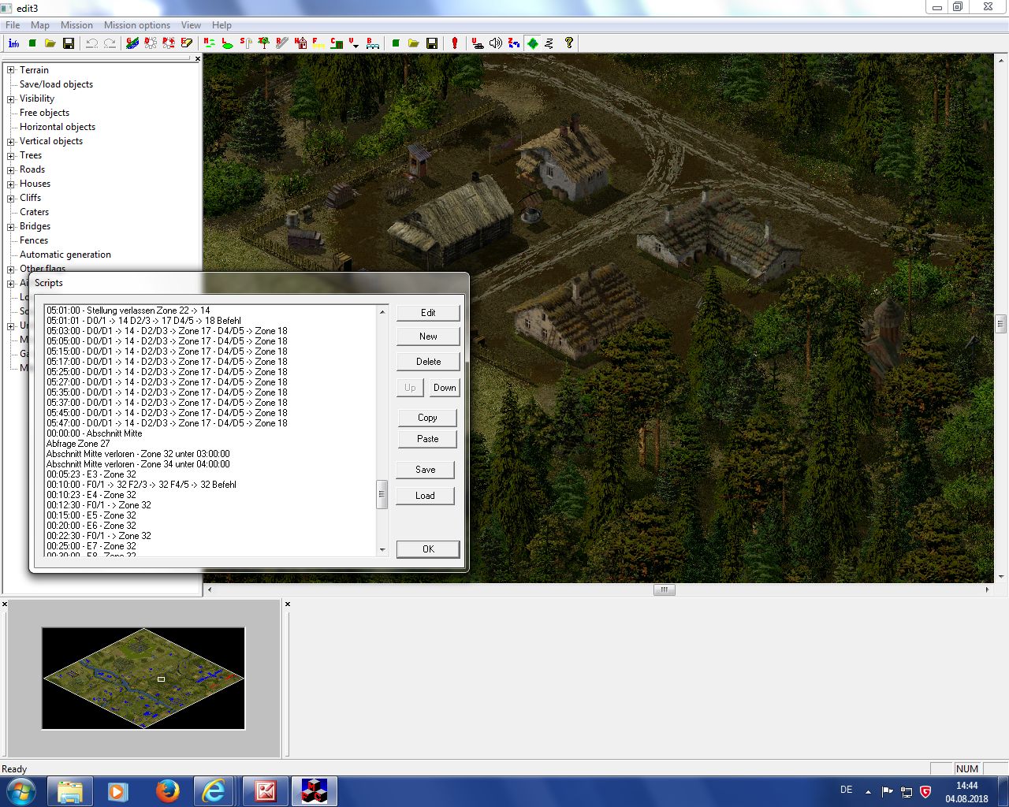
Task: Click the red exclamation mark icon
Action: (455, 43)
